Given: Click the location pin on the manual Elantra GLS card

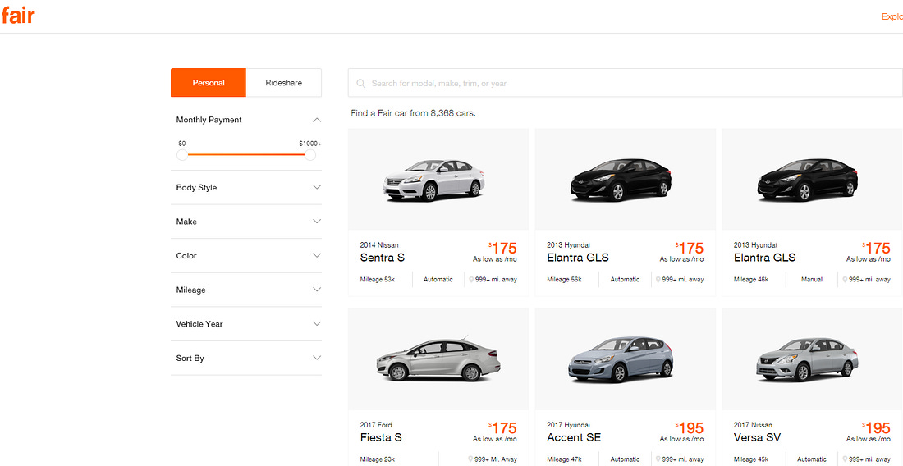Looking at the screenshot, I should pyautogui.click(x=844, y=280).
